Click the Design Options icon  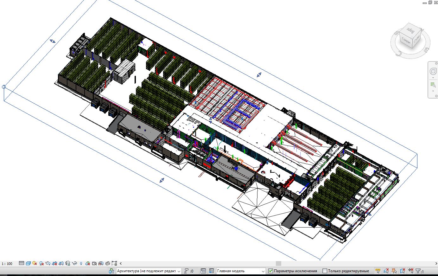(x=203, y=271)
